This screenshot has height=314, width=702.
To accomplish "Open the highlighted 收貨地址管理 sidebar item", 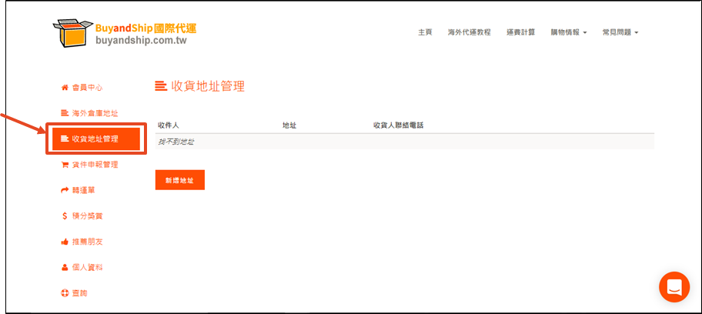I will pyautogui.click(x=96, y=139).
